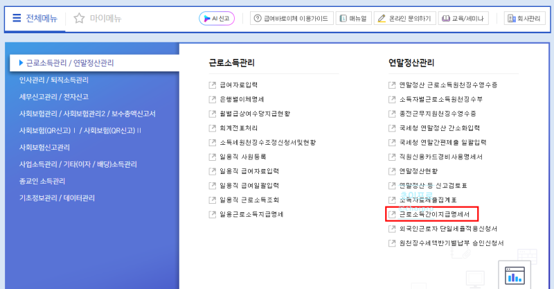Switch to the 마이메뉴 tab

coord(105,18)
